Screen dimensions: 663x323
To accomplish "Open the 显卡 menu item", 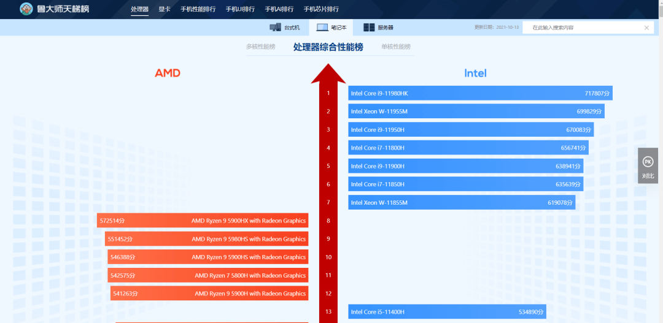I will 165,9.
